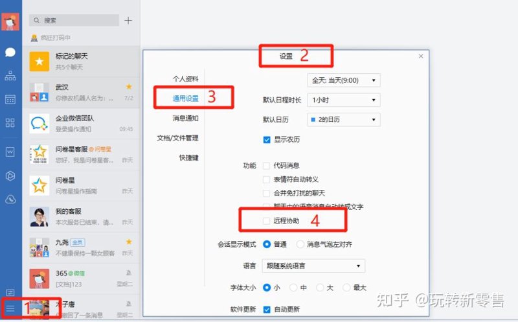Viewport: 518px width, 322px height.
Task: Open the 问卷星客服 chat
Action: point(82,154)
